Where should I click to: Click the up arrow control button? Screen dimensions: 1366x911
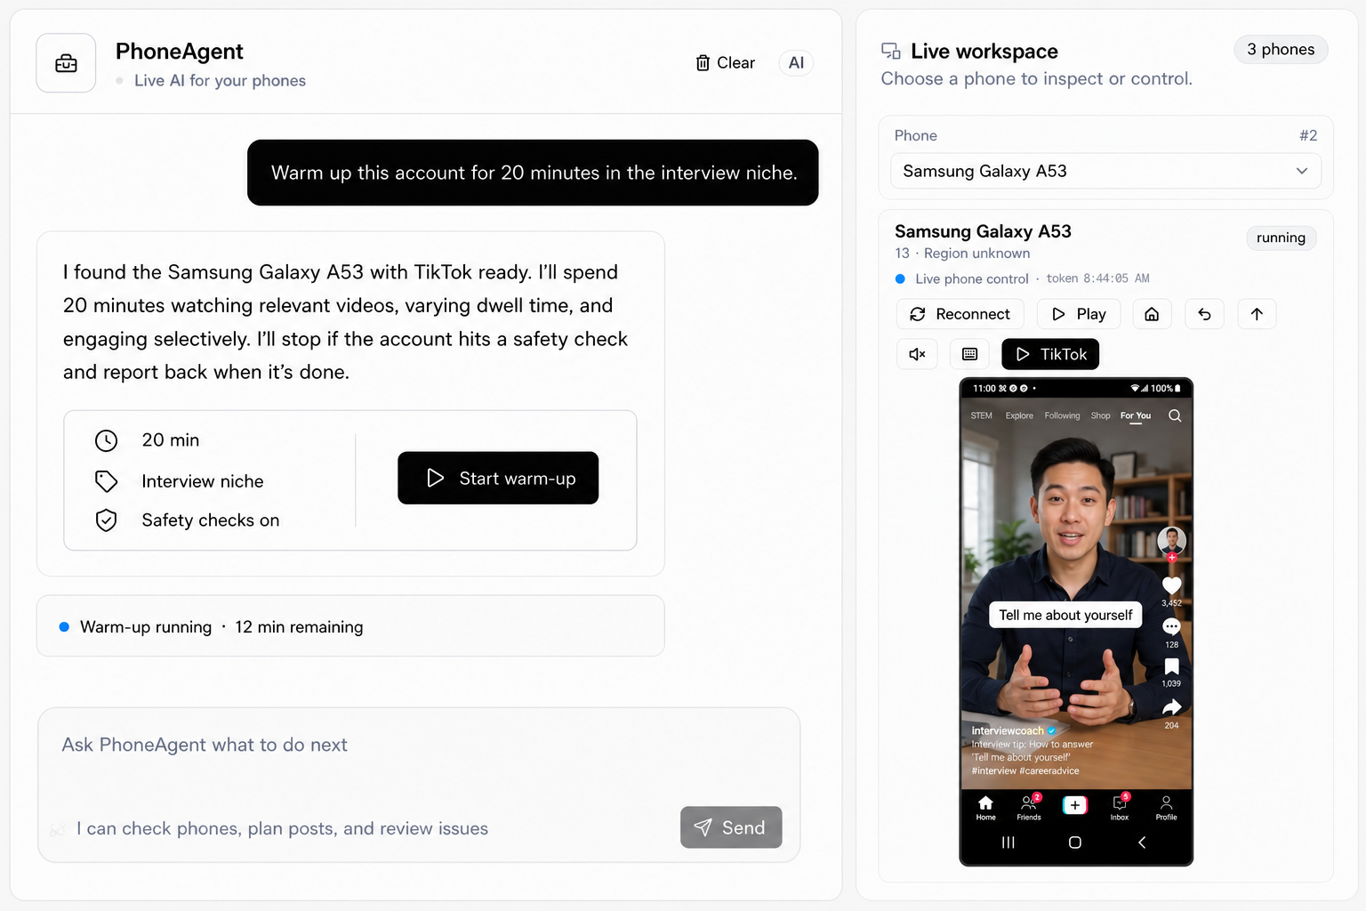[1257, 314]
